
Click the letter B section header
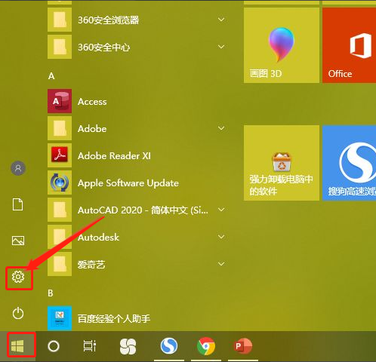pyautogui.click(x=51, y=293)
